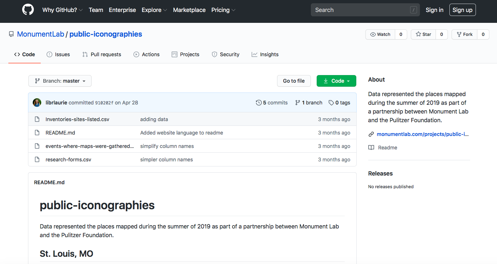
Task: Open the Branch: master selector
Action: tap(60, 81)
